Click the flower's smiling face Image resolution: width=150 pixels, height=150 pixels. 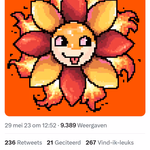73,44
